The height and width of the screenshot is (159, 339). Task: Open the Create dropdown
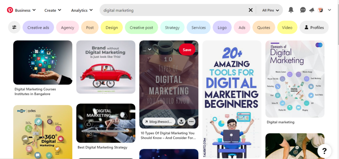coord(53,10)
